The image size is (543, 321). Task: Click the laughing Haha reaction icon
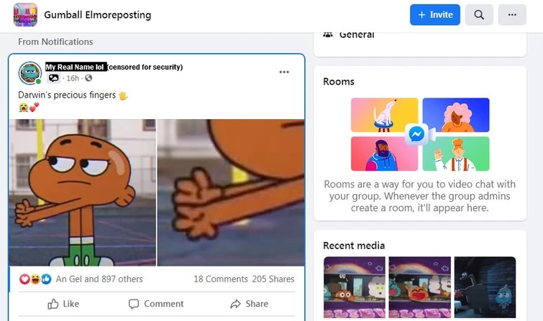point(35,279)
